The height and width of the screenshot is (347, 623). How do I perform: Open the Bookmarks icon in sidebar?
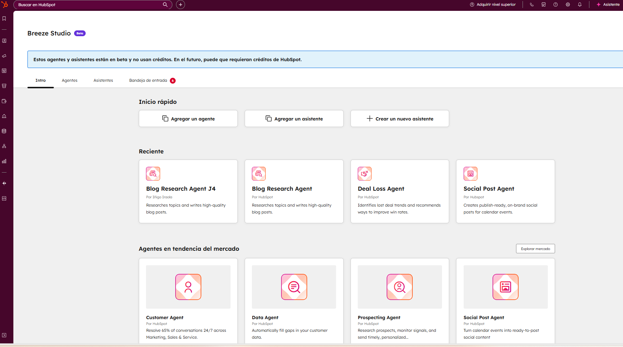pos(4,18)
